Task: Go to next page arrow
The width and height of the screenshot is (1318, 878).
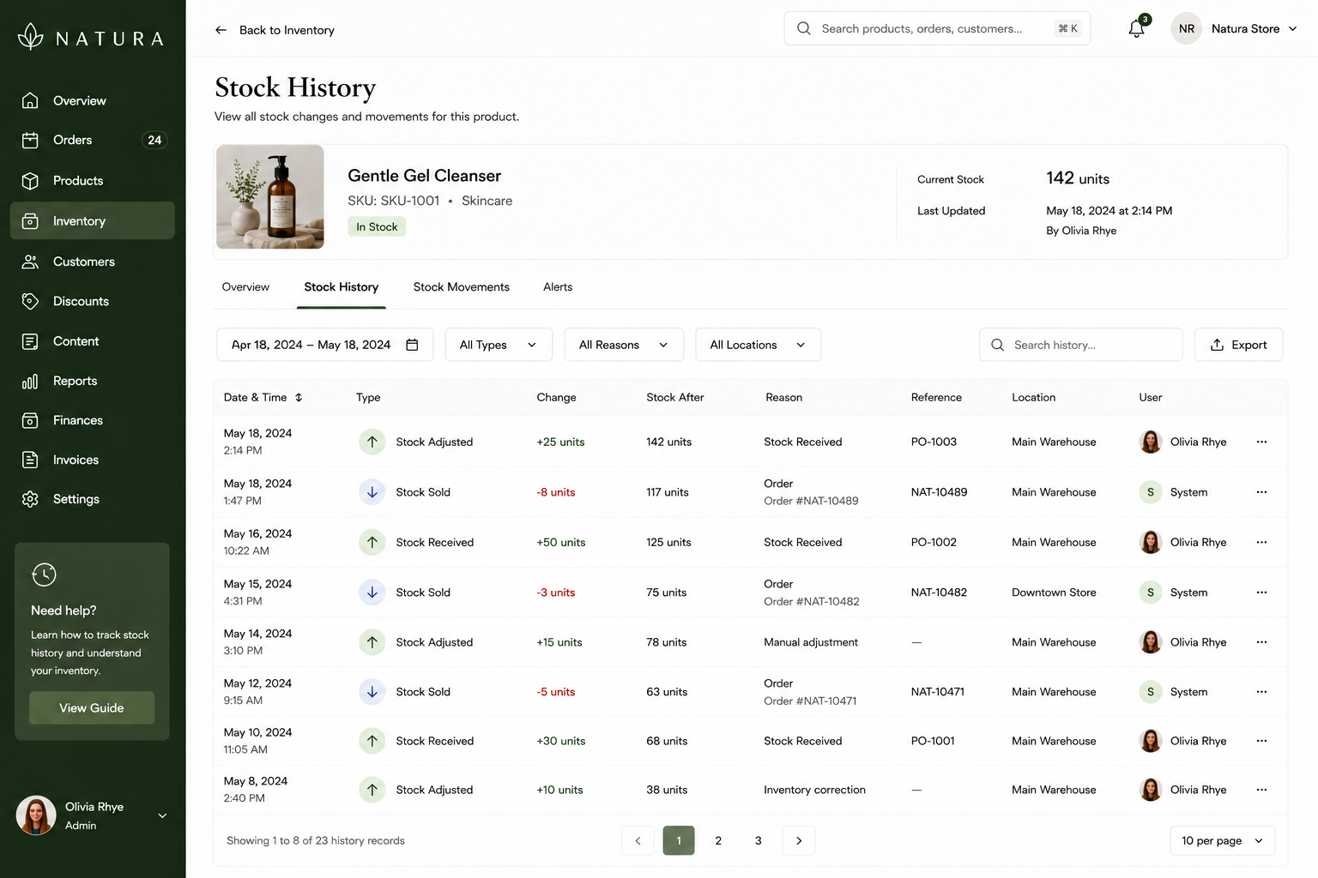Action: point(799,840)
